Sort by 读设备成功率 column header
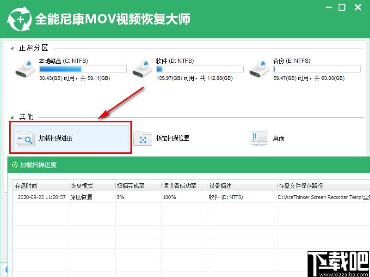The height and width of the screenshot is (277, 370). pyautogui.click(x=185, y=186)
